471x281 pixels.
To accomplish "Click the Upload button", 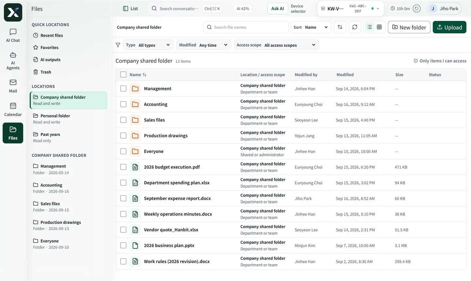I will pyautogui.click(x=449, y=27).
